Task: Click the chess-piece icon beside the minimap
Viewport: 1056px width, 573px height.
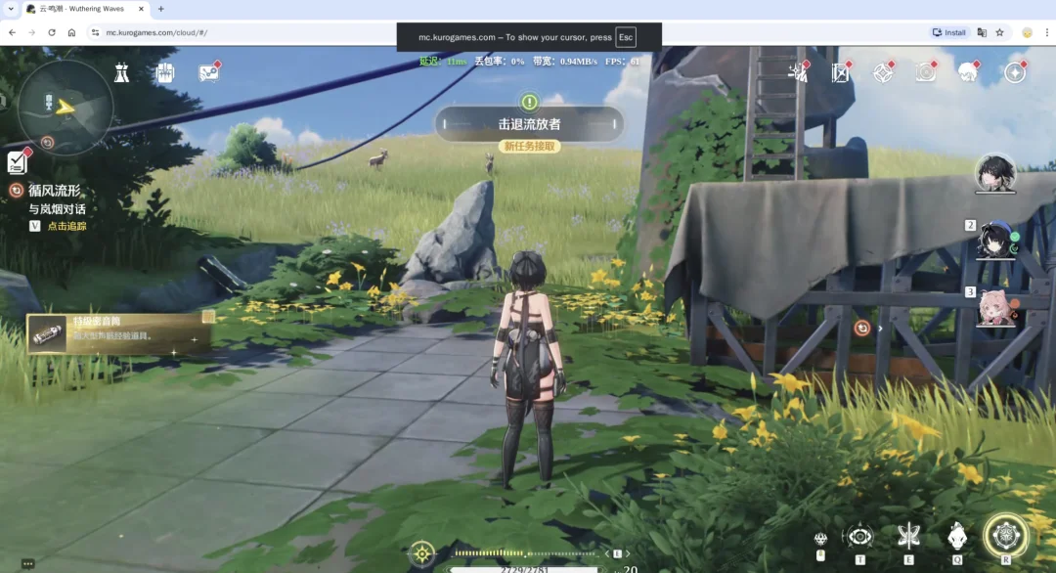Action: tap(122, 72)
